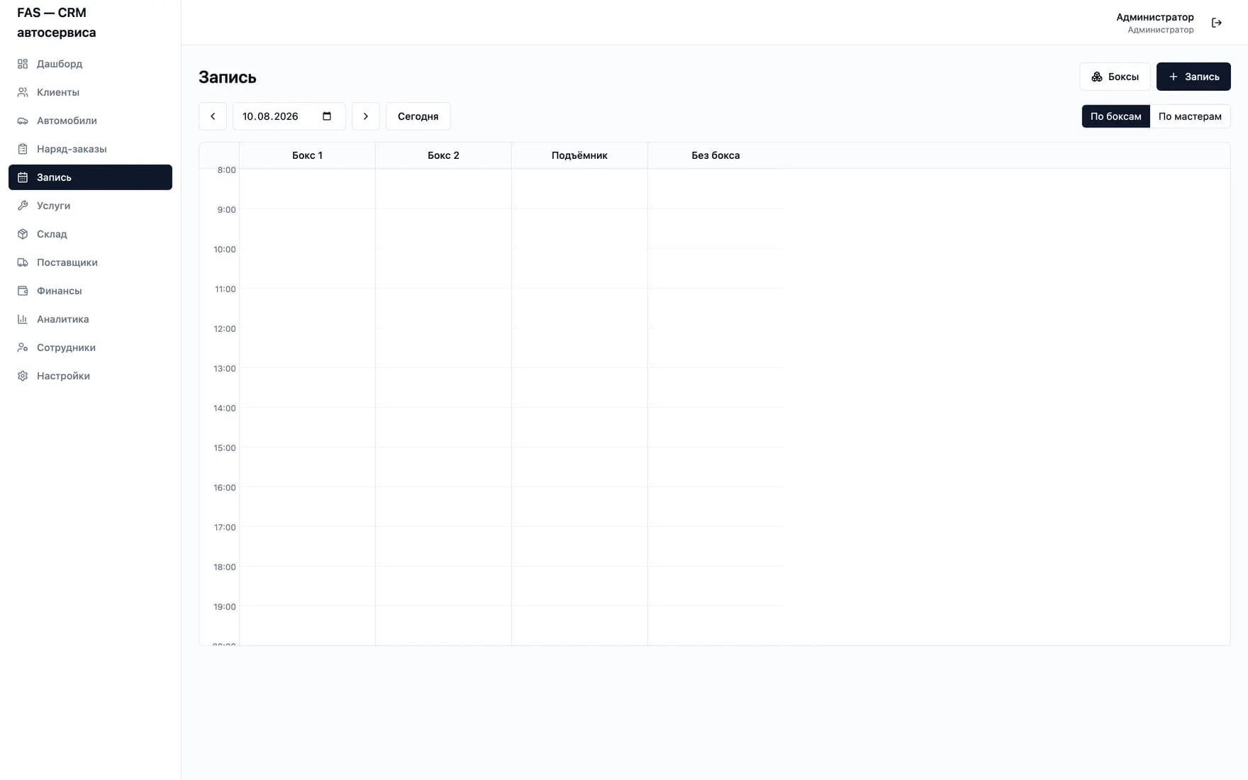Click the Администратор user name in header
This screenshot has height=780, width=1248.
click(x=1155, y=17)
